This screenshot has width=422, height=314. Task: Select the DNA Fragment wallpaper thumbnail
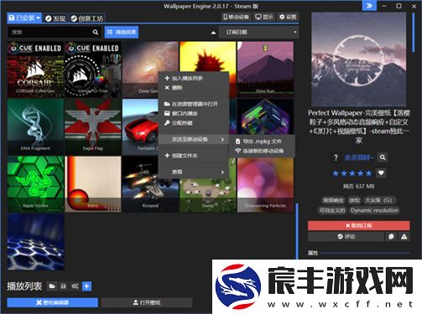[35, 126]
